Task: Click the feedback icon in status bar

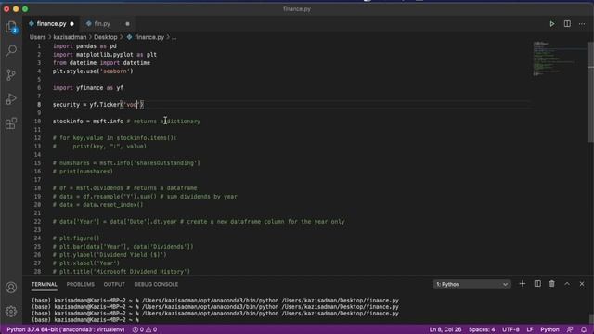Action: 570,329
